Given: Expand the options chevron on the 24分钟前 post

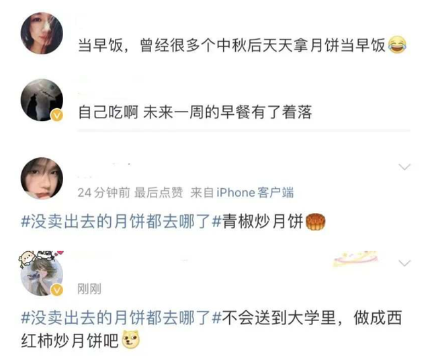Looking at the screenshot, I should (404, 167).
